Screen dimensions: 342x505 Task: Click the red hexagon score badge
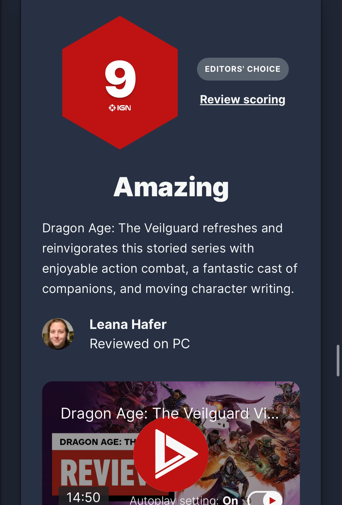tap(120, 83)
